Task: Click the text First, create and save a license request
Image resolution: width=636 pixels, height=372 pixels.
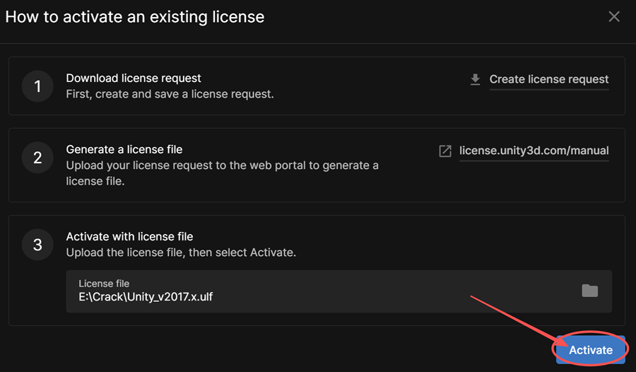Action: [x=170, y=94]
